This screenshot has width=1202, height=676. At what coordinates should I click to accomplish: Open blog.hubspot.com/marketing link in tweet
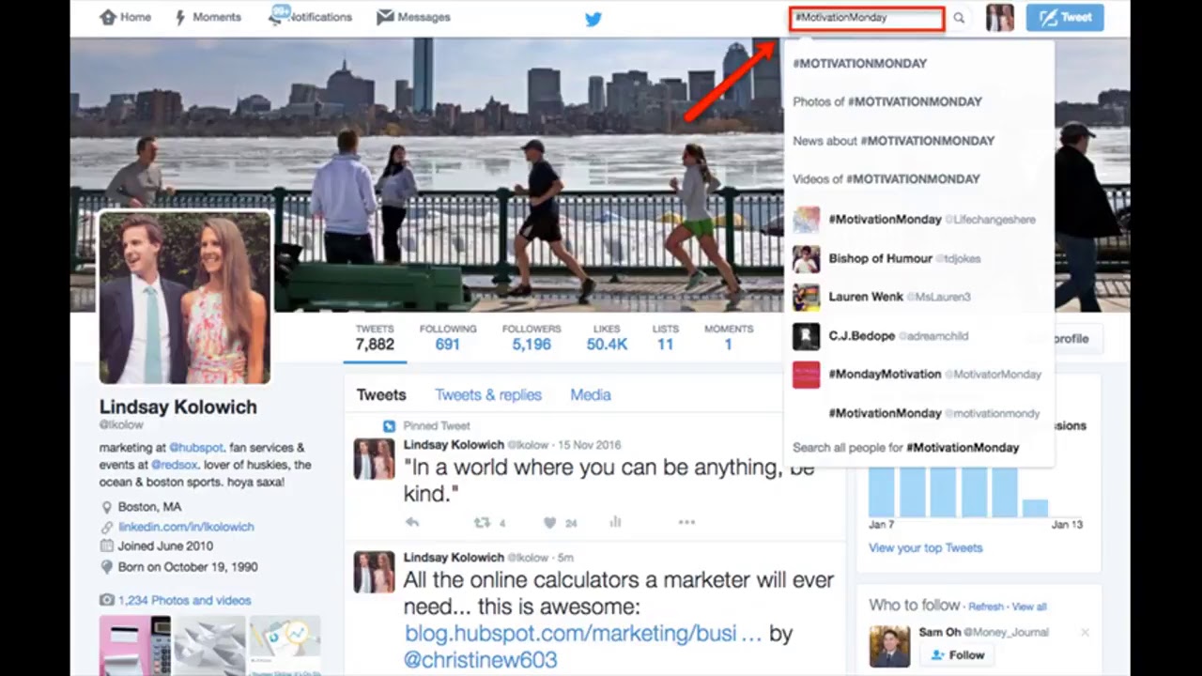tap(583, 634)
